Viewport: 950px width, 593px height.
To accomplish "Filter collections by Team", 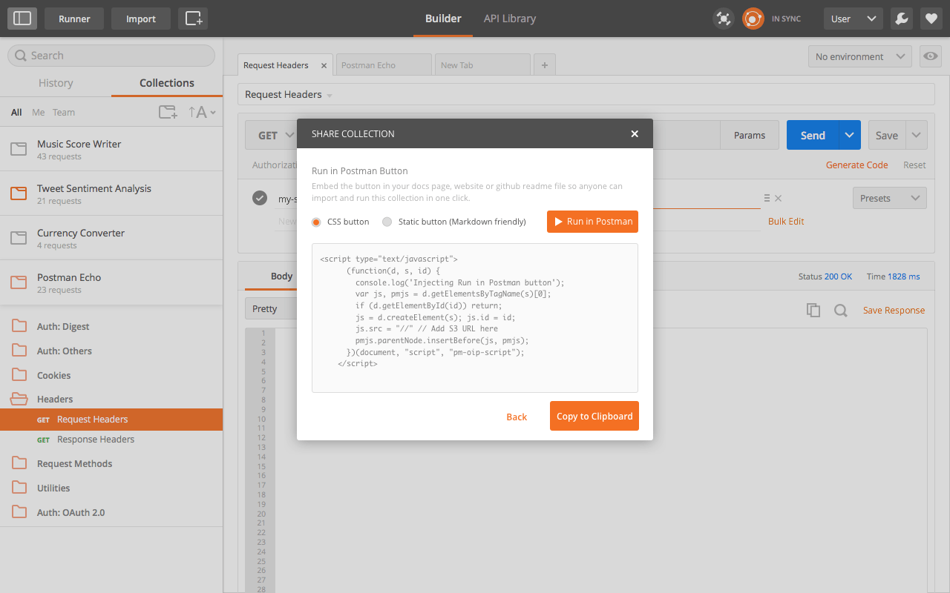I will pyautogui.click(x=64, y=113).
